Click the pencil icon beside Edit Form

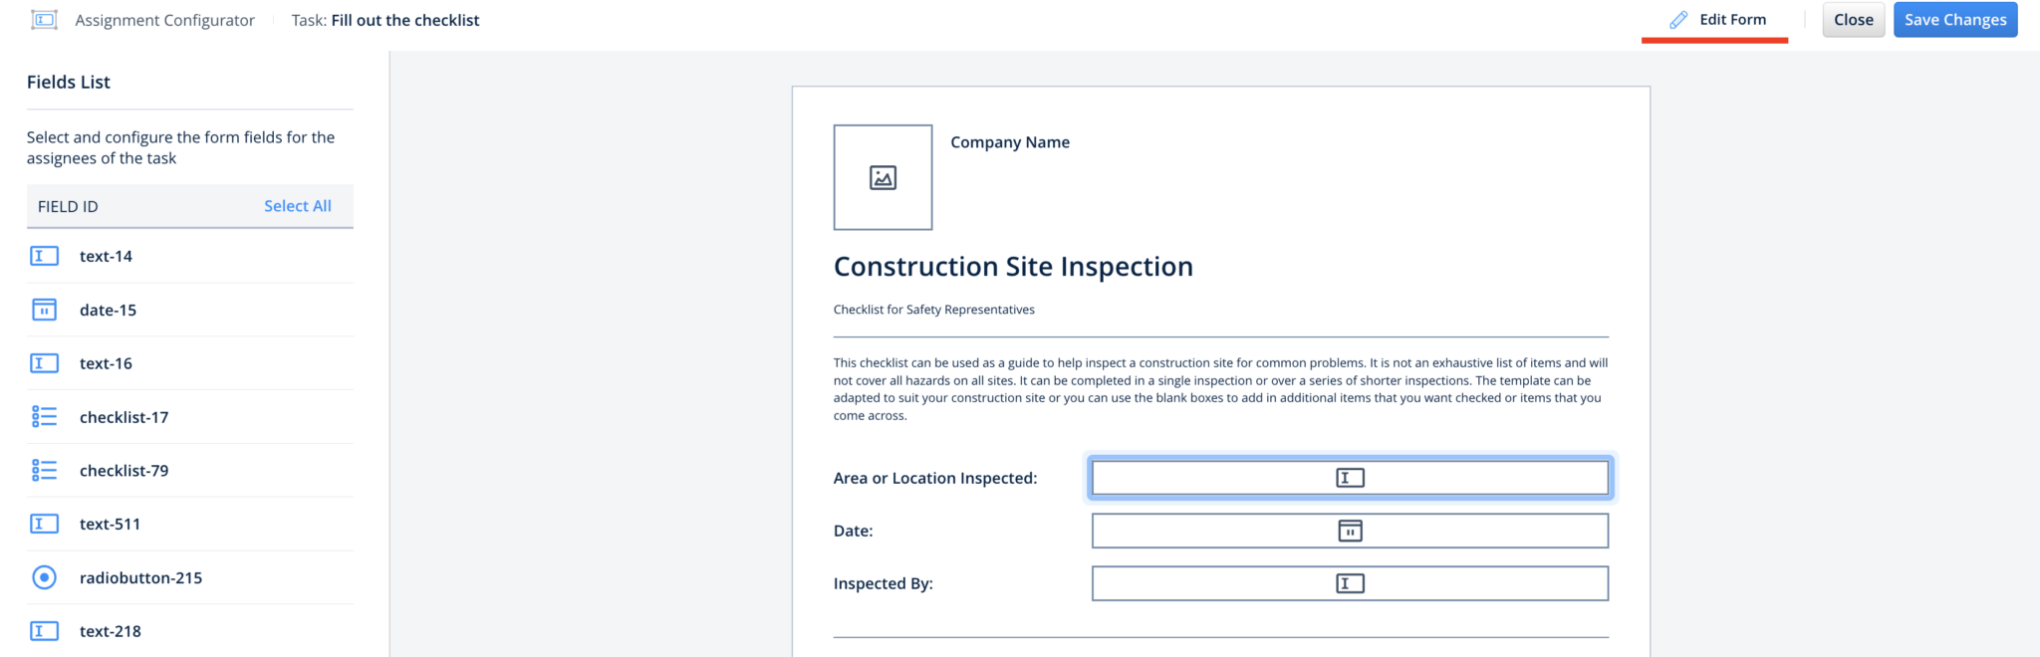point(1678,20)
